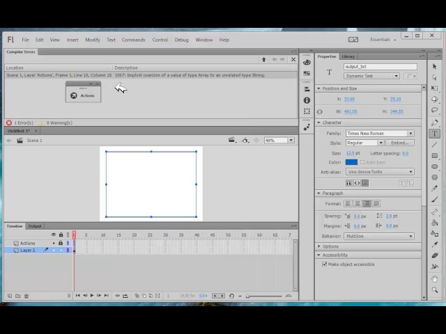Image resolution: width=446 pixels, height=334 pixels.
Task: Click the Embed... button
Action: [x=399, y=143]
